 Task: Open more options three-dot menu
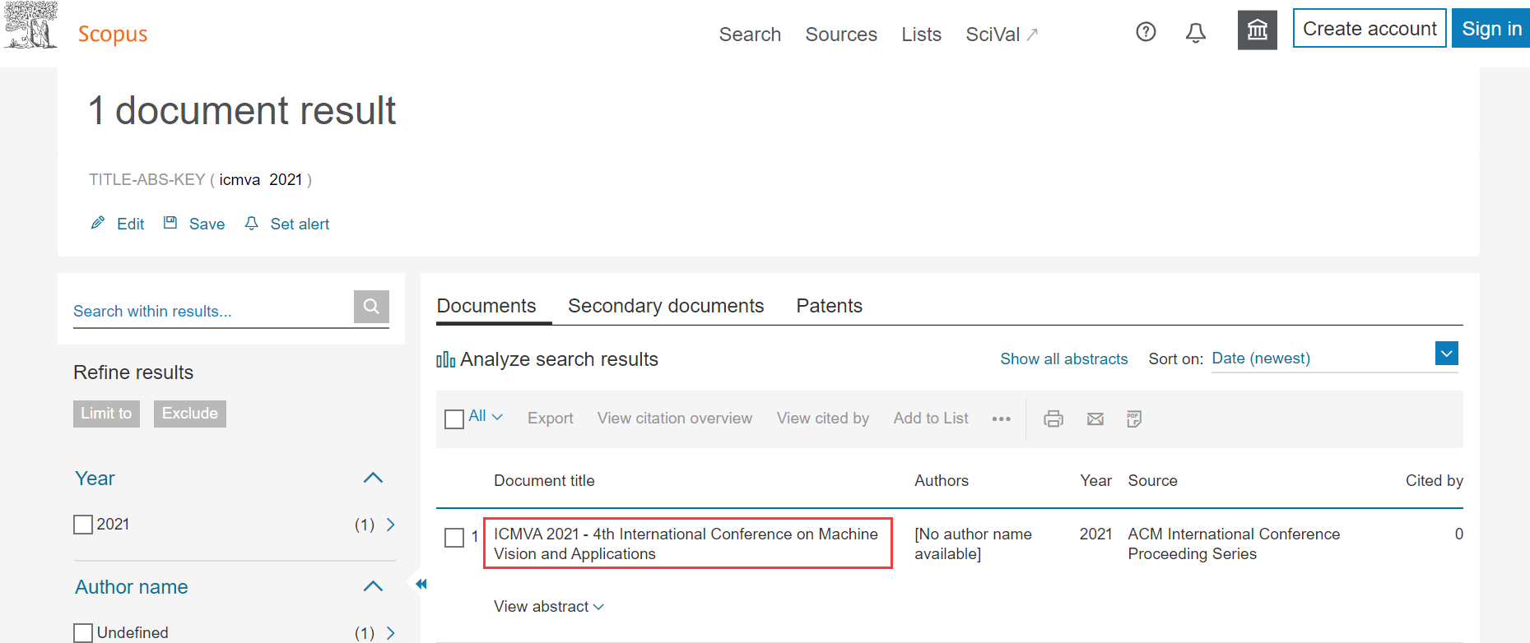(1002, 419)
